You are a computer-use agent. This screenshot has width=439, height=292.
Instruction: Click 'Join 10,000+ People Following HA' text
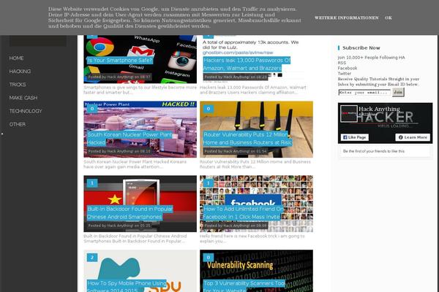point(371,58)
